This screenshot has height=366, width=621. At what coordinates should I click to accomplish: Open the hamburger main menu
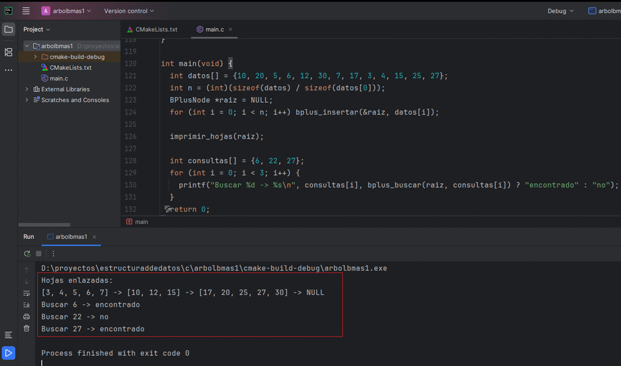pos(26,11)
